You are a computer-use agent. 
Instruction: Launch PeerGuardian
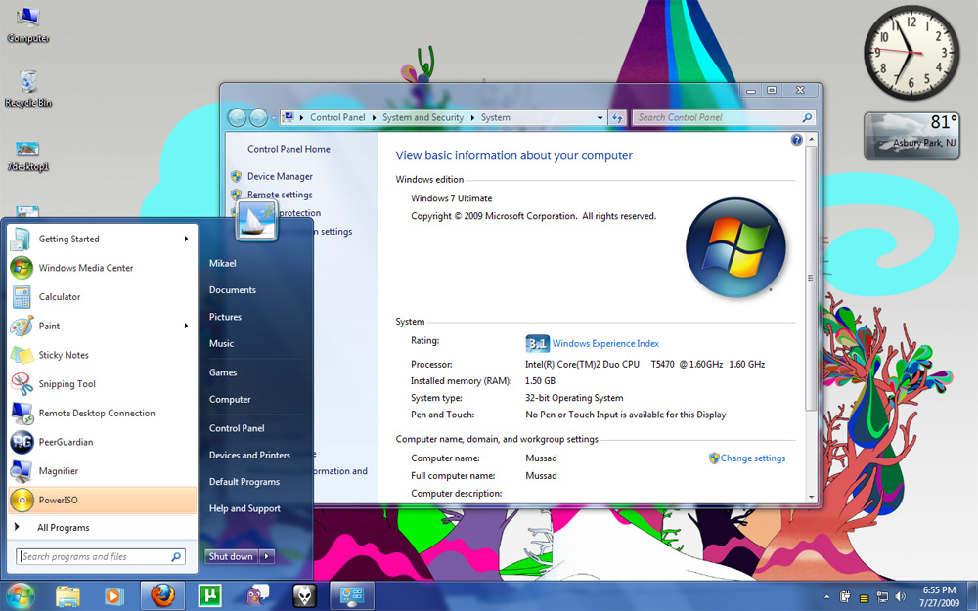coord(103,442)
